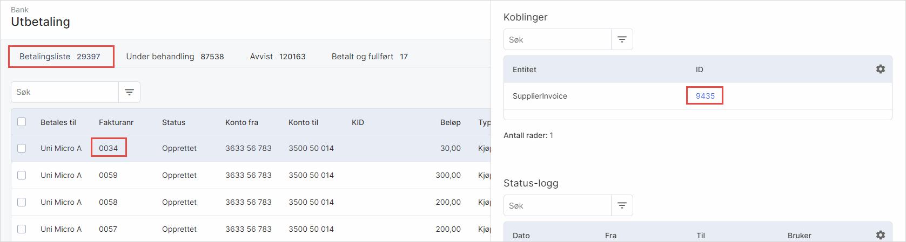Screen dimensions: 906x242
Task: Sort by the Beløp column header
Action: (450, 122)
